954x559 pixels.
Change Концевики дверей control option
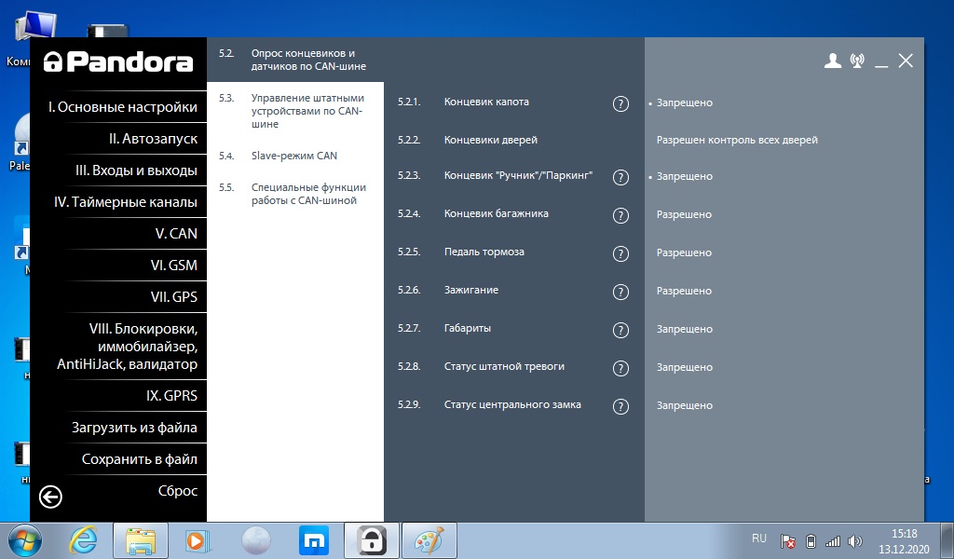(736, 140)
